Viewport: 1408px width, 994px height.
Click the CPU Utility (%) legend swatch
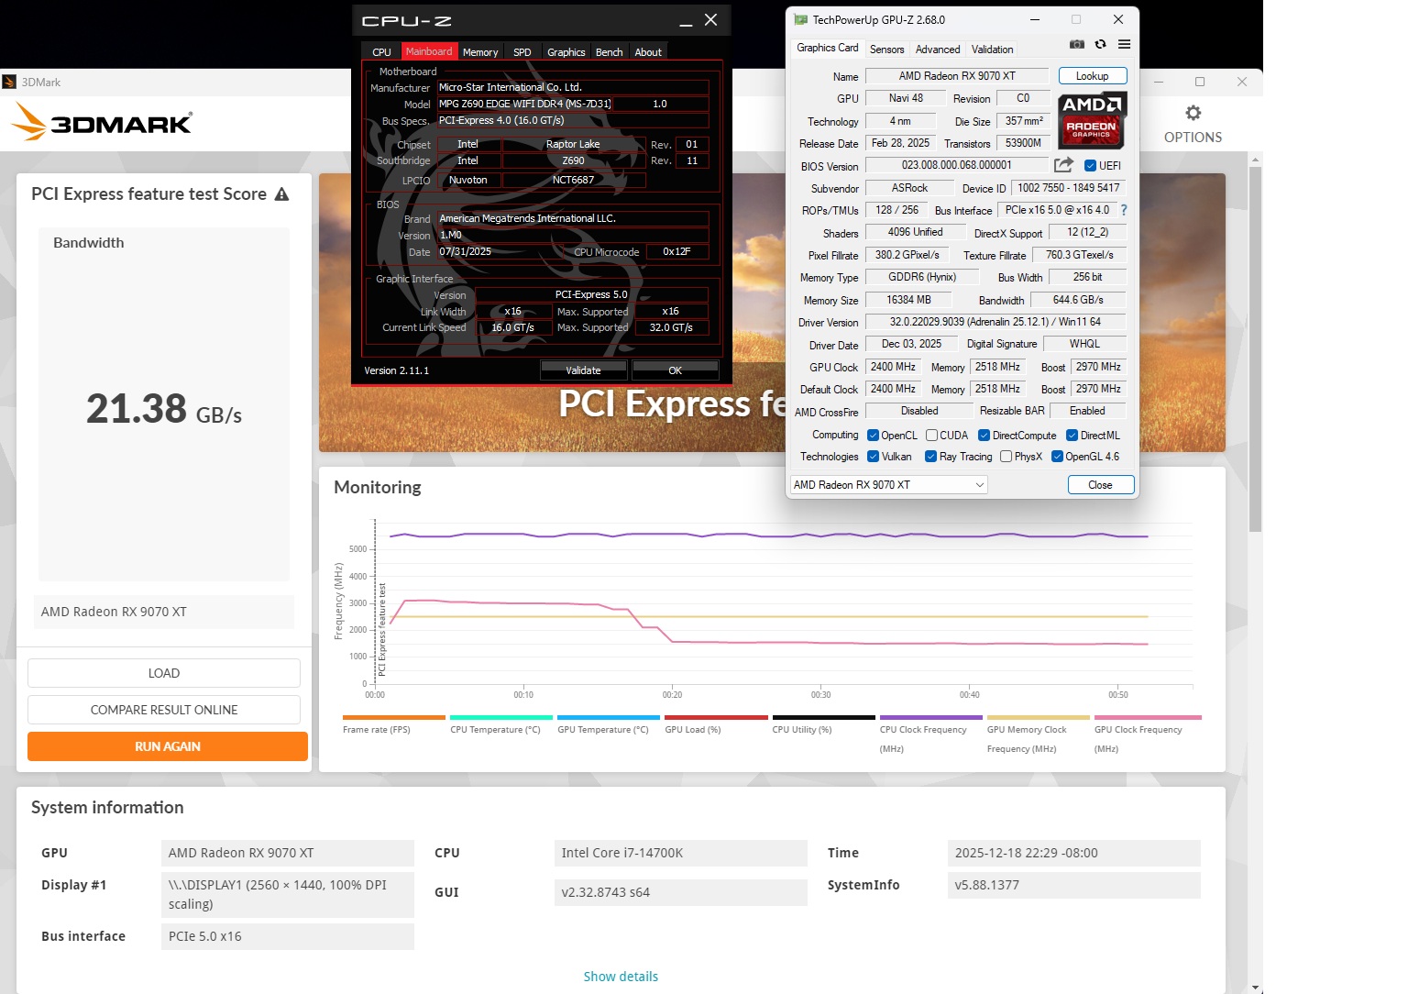(x=824, y=718)
